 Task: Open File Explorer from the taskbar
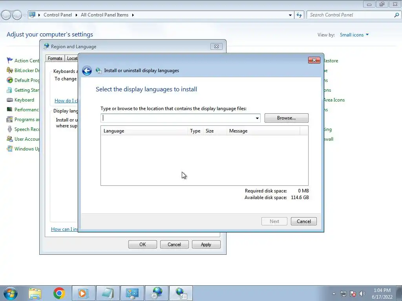(x=35, y=293)
